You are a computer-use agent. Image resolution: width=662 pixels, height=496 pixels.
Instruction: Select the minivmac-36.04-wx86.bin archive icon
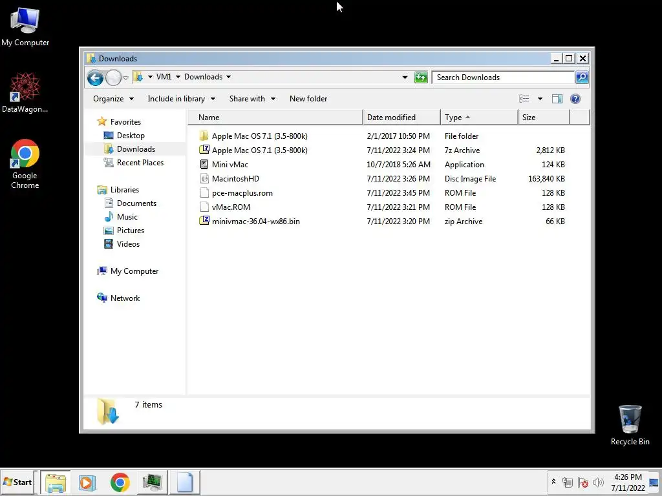[204, 221]
